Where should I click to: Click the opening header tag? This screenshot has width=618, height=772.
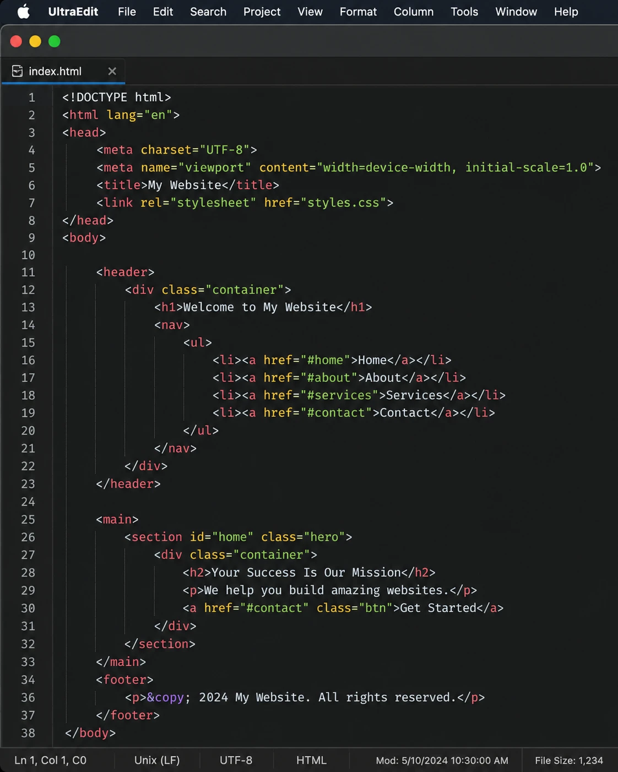(x=125, y=273)
